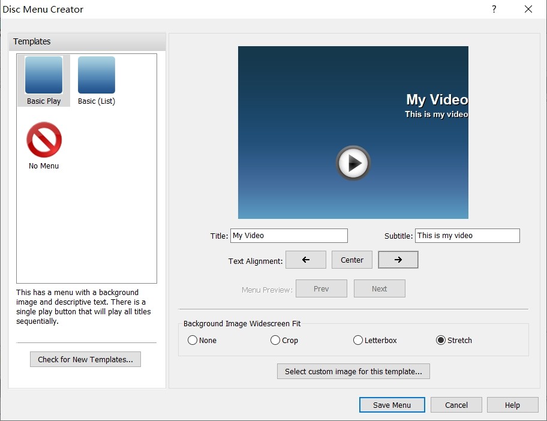Choose Crop for background image fit

[275, 340]
